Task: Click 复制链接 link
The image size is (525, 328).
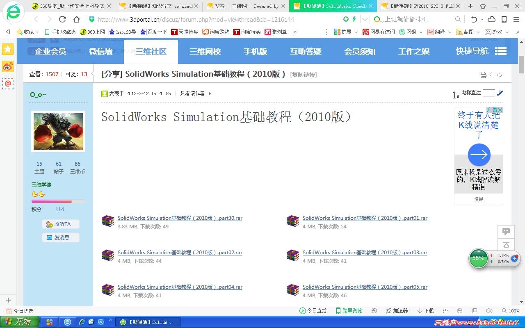Action: point(304,75)
